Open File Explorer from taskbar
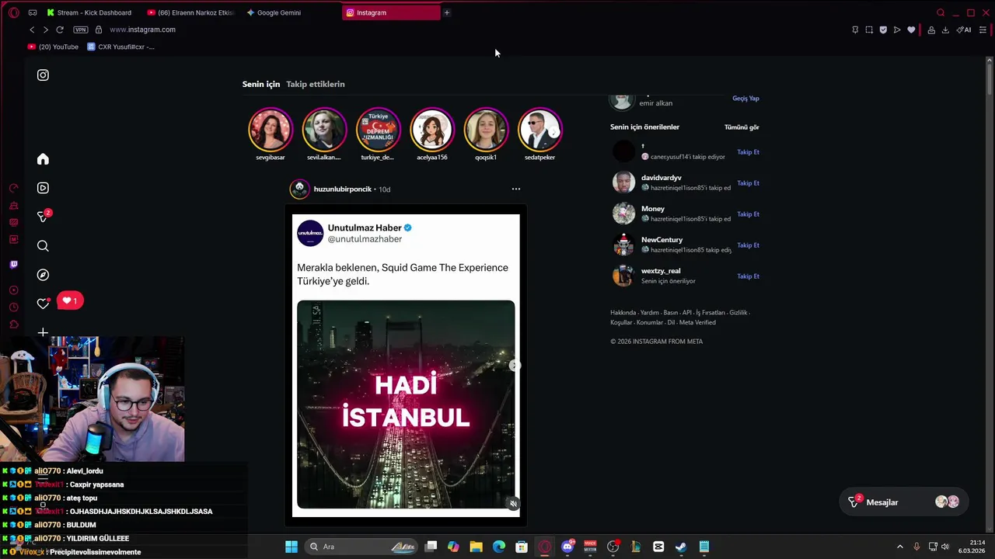The image size is (995, 559). click(x=476, y=547)
